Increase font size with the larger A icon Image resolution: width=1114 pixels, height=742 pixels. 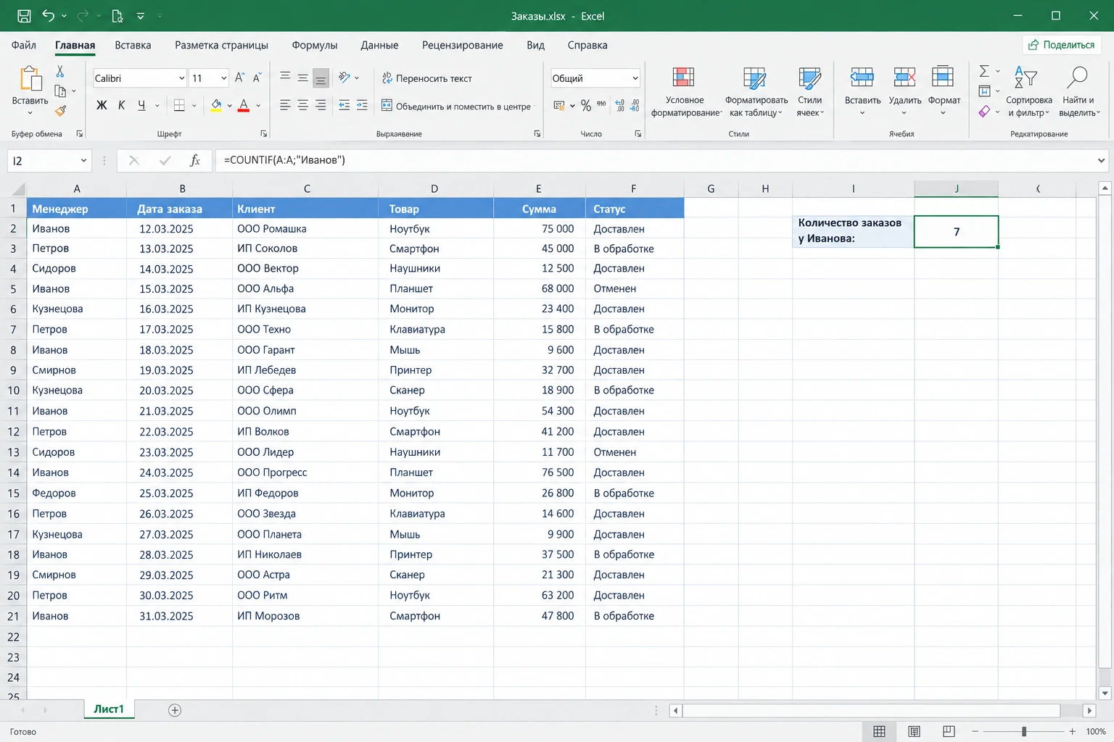point(239,78)
